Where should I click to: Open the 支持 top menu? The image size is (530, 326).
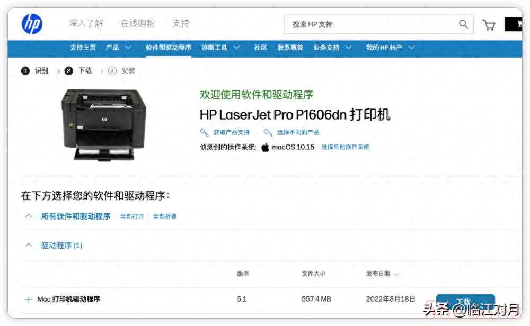181,23
